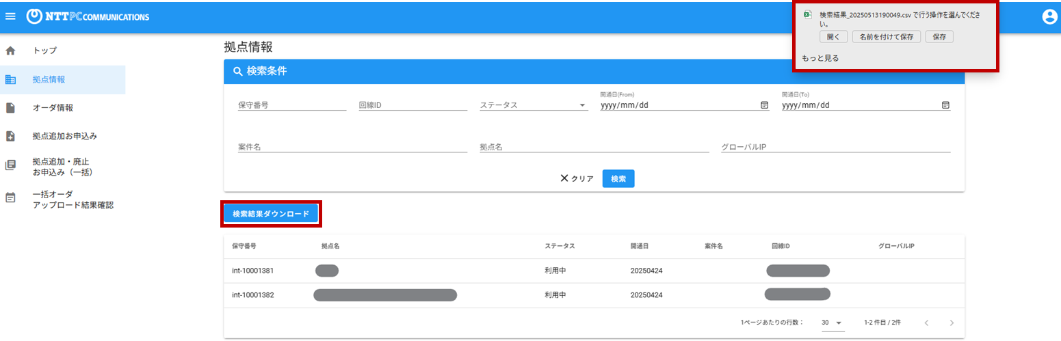The image size is (1061, 341).
Task: Open 拠点追加・廃止お申込み(一括) in sidebar
Action: [63, 166]
